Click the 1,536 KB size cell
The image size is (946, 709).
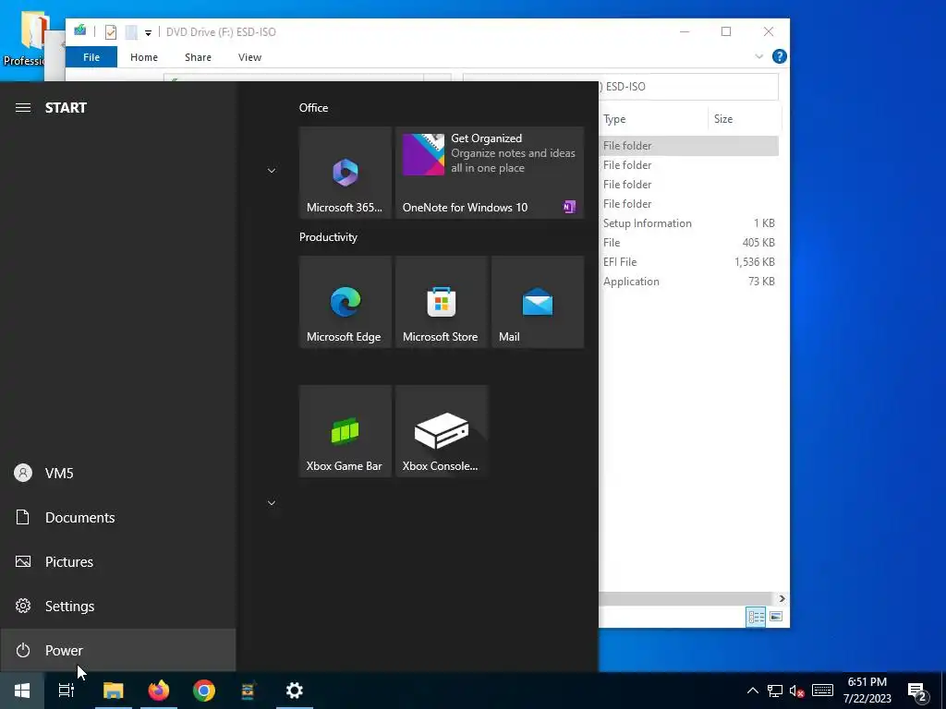coord(754,261)
